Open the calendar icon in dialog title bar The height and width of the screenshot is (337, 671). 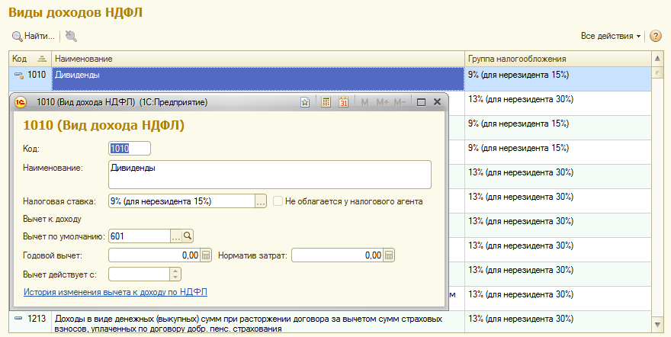(x=343, y=102)
